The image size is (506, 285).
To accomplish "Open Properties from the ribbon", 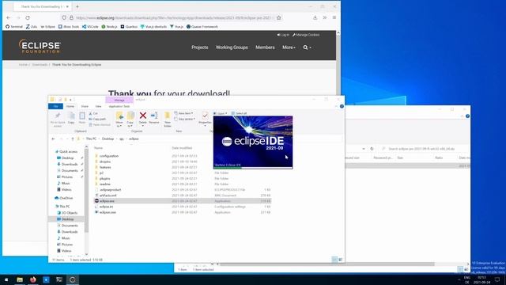I will tap(205, 118).
